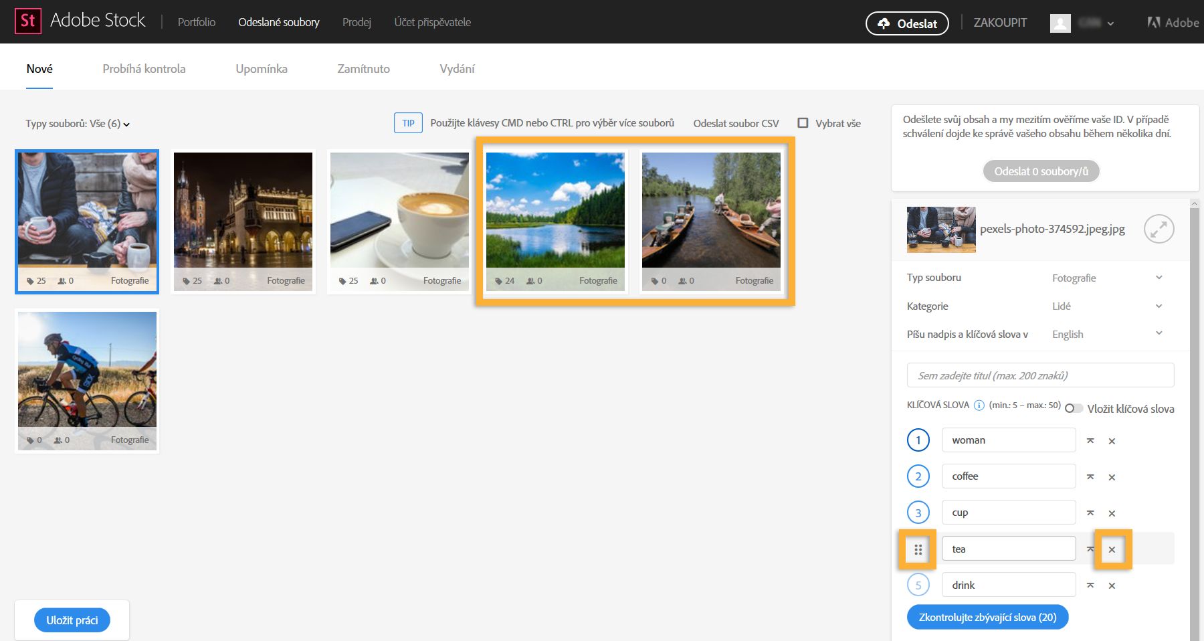The image size is (1204, 641).
Task: Toggle 'Vložit klíčová slova' switch
Action: [x=1074, y=408]
